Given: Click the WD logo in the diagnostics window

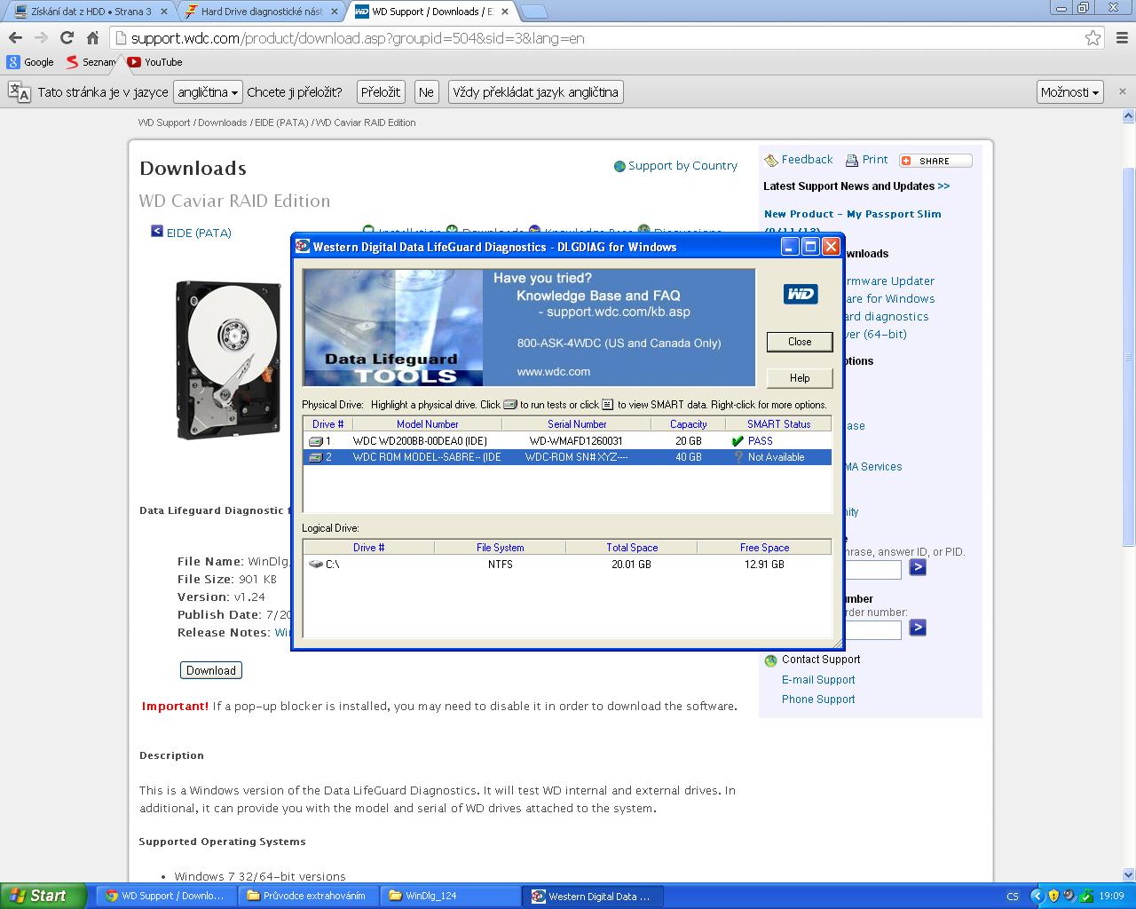Looking at the screenshot, I should click(x=800, y=294).
